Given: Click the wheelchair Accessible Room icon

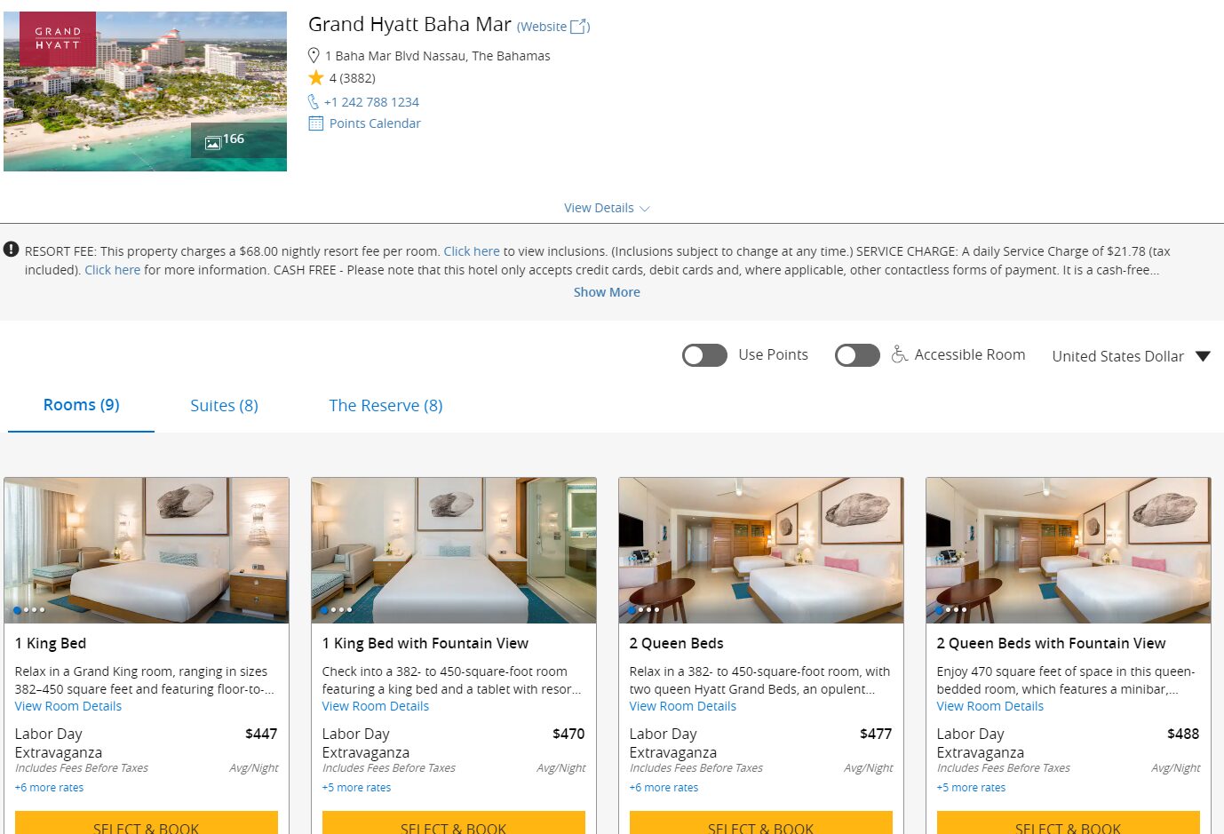Looking at the screenshot, I should point(899,354).
